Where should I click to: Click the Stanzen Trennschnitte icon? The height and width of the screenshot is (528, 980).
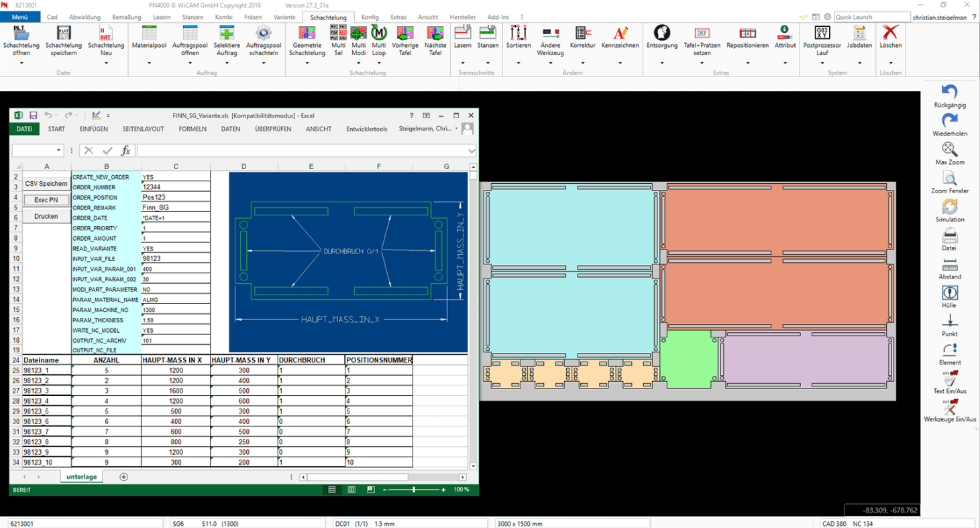pos(488,32)
